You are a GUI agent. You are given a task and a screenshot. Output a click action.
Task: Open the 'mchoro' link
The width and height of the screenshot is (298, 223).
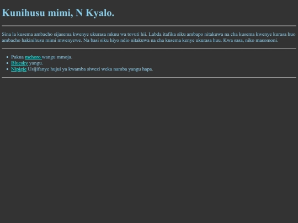tap(33, 57)
